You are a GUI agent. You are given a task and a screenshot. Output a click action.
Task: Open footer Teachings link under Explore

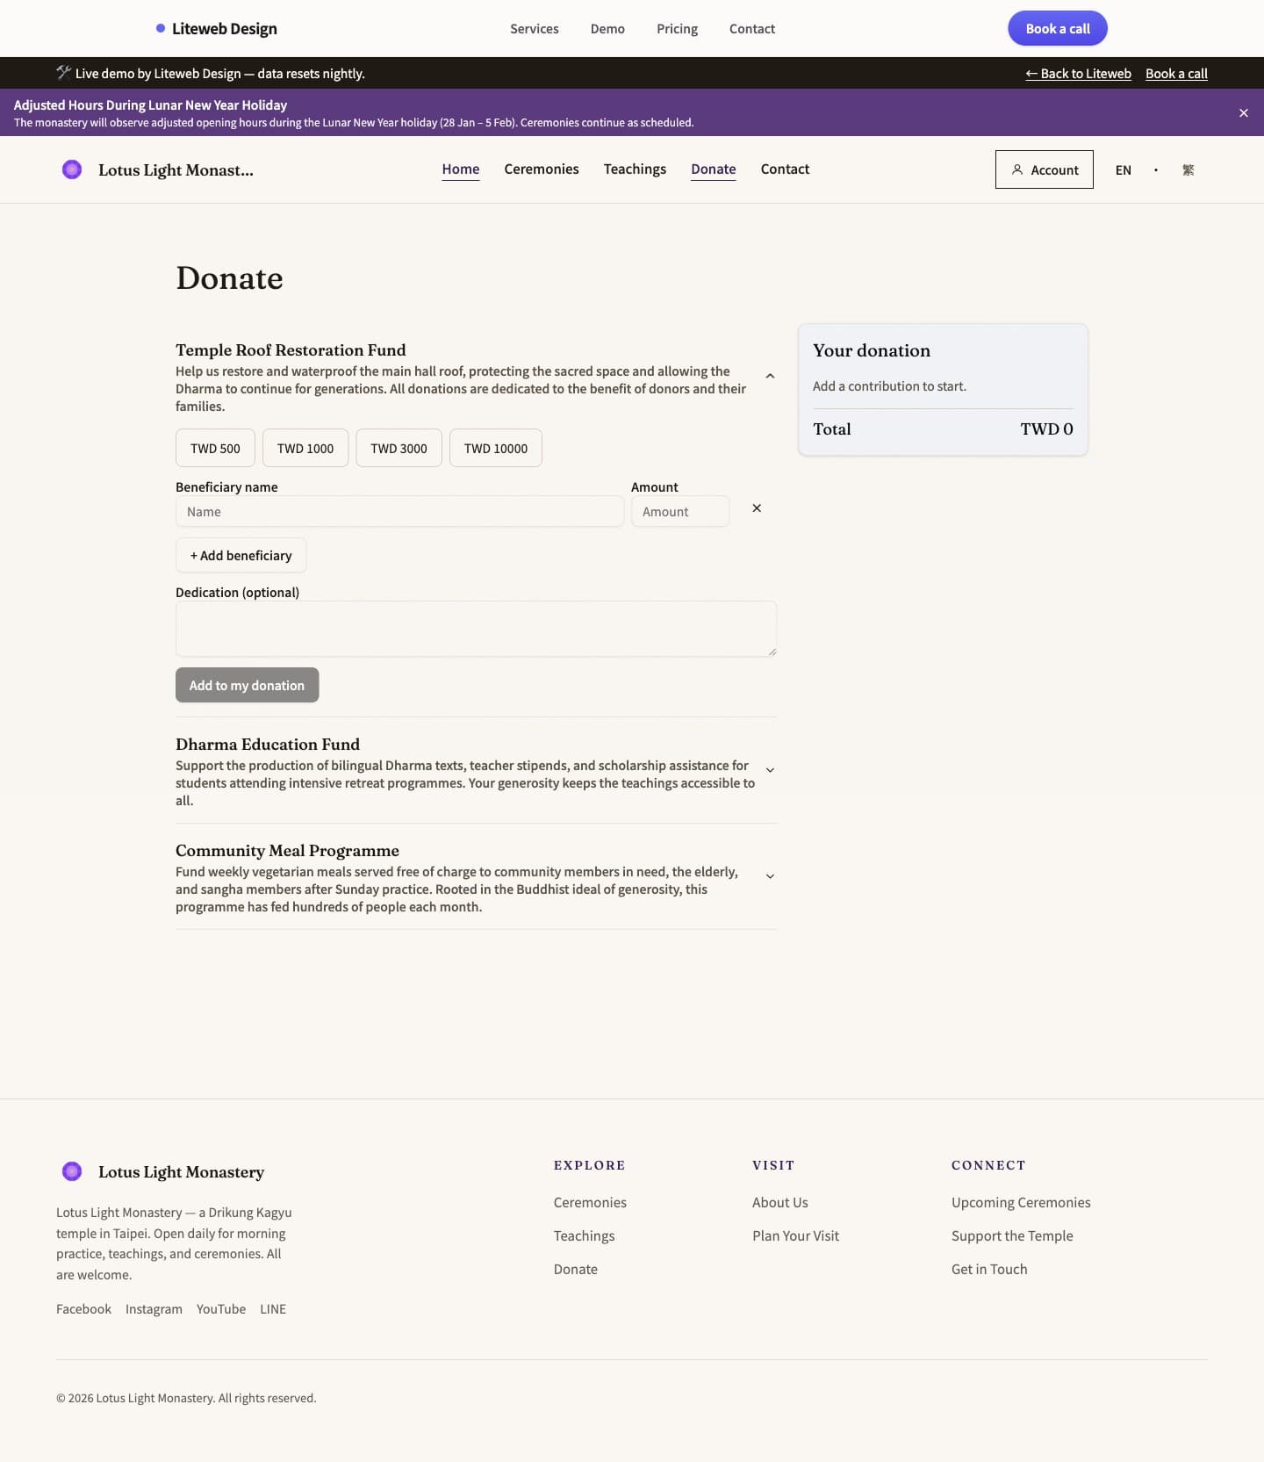(x=584, y=1235)
